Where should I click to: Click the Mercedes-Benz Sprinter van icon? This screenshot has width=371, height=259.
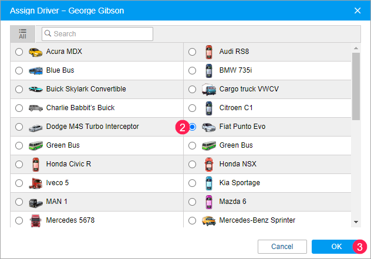(208, 220)
